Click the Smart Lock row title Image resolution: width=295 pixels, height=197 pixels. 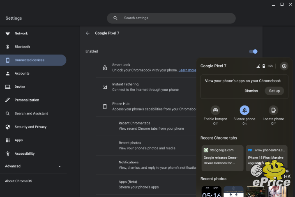(121, 65)
